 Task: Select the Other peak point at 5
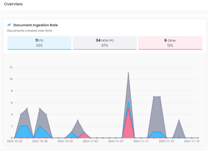point(128,108)
